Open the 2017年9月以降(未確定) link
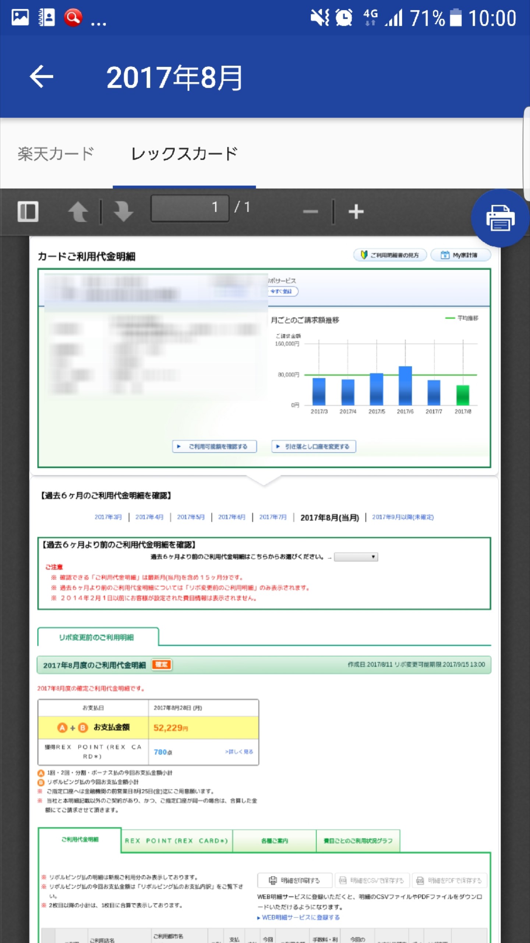530x943 pixels. click(x=403, y=517)
